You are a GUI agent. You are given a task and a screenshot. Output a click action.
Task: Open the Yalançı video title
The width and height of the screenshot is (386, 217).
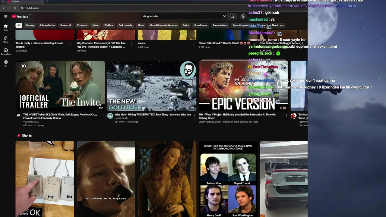point(142,43)
